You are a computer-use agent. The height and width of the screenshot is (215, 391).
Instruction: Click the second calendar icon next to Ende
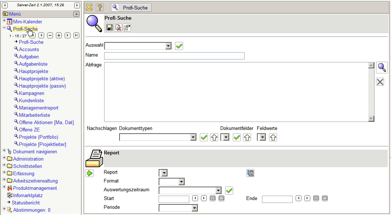(x=324, y=198)
